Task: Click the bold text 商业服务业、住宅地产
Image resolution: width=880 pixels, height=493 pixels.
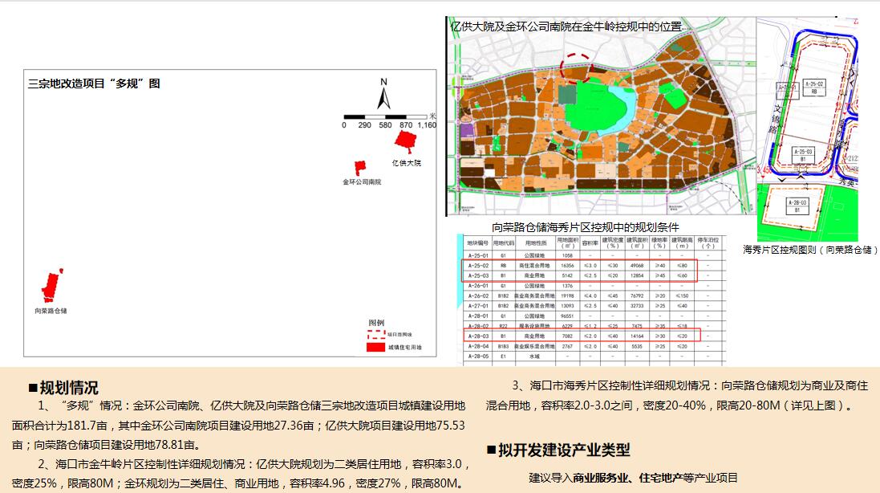Action: pos(627,478)
